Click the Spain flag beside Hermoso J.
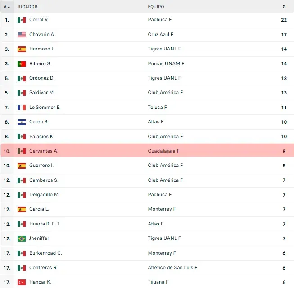 [22, 49]
